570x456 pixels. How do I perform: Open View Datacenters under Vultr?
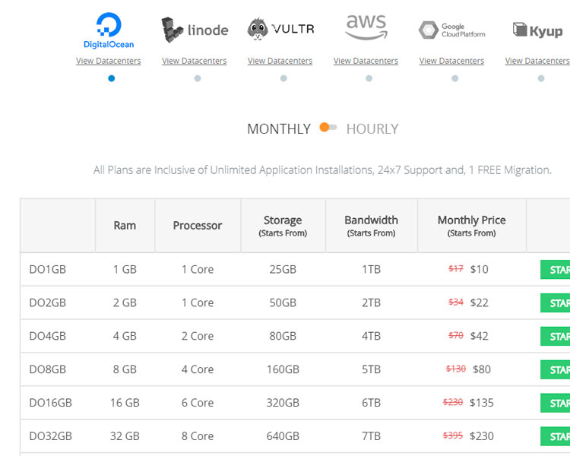(280, 61)
